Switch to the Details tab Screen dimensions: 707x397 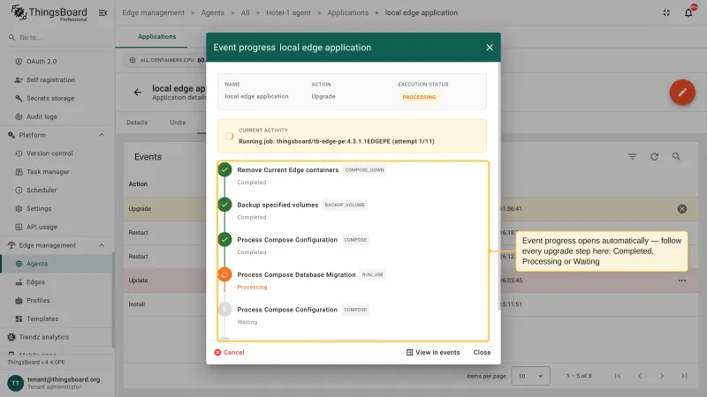[x=137, y=123]
